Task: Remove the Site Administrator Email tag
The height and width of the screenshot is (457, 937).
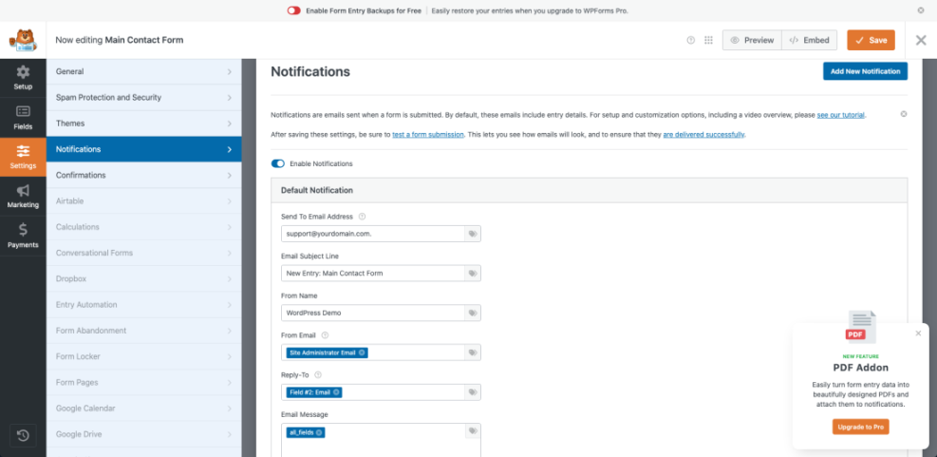Action: click(362, 352)
